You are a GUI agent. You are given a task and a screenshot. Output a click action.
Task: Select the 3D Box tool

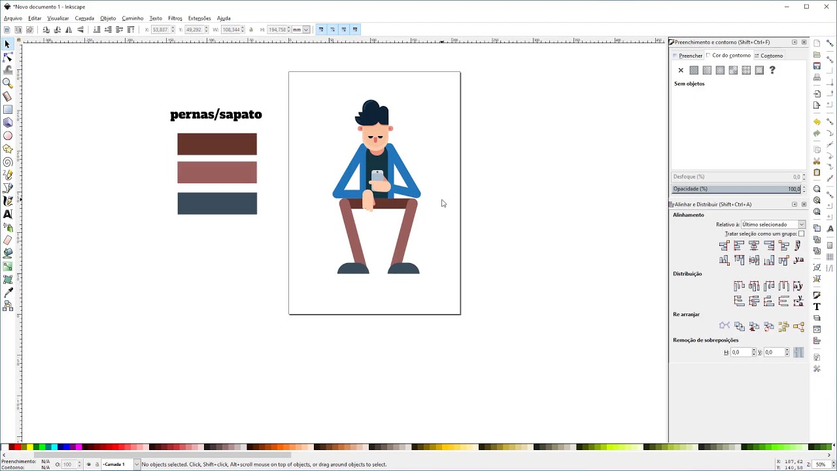tap(7, 122)
